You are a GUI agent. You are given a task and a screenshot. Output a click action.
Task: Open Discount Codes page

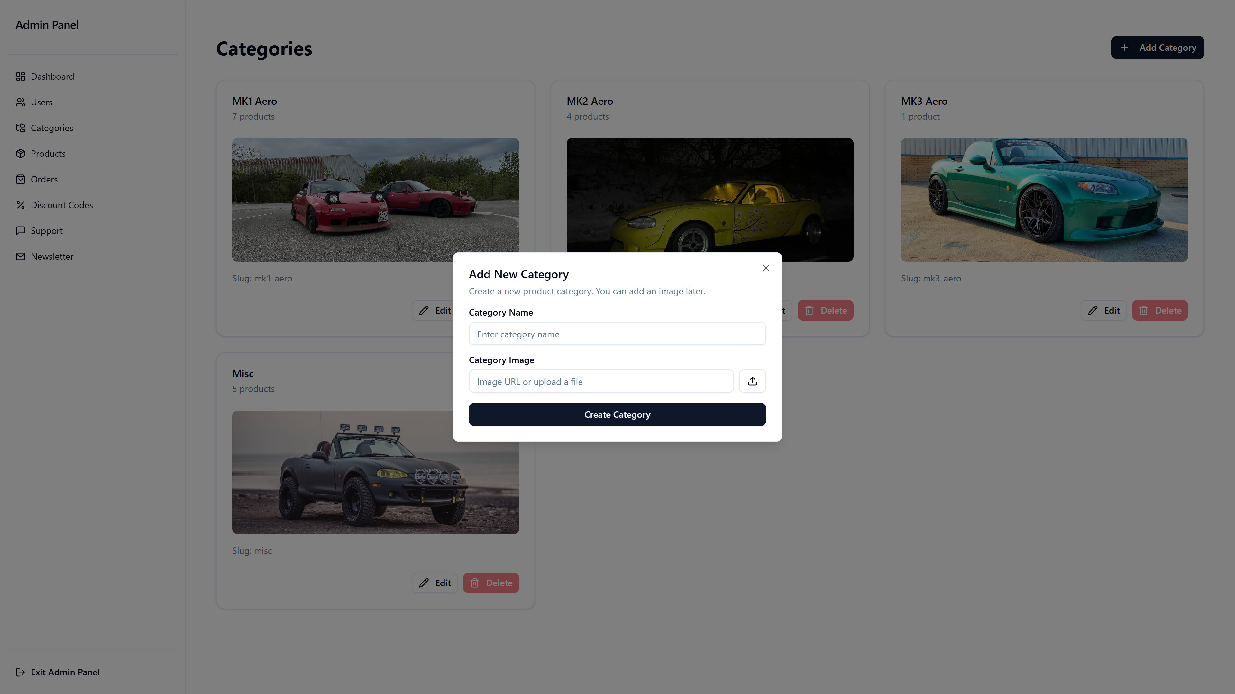[x=62, y=205]
